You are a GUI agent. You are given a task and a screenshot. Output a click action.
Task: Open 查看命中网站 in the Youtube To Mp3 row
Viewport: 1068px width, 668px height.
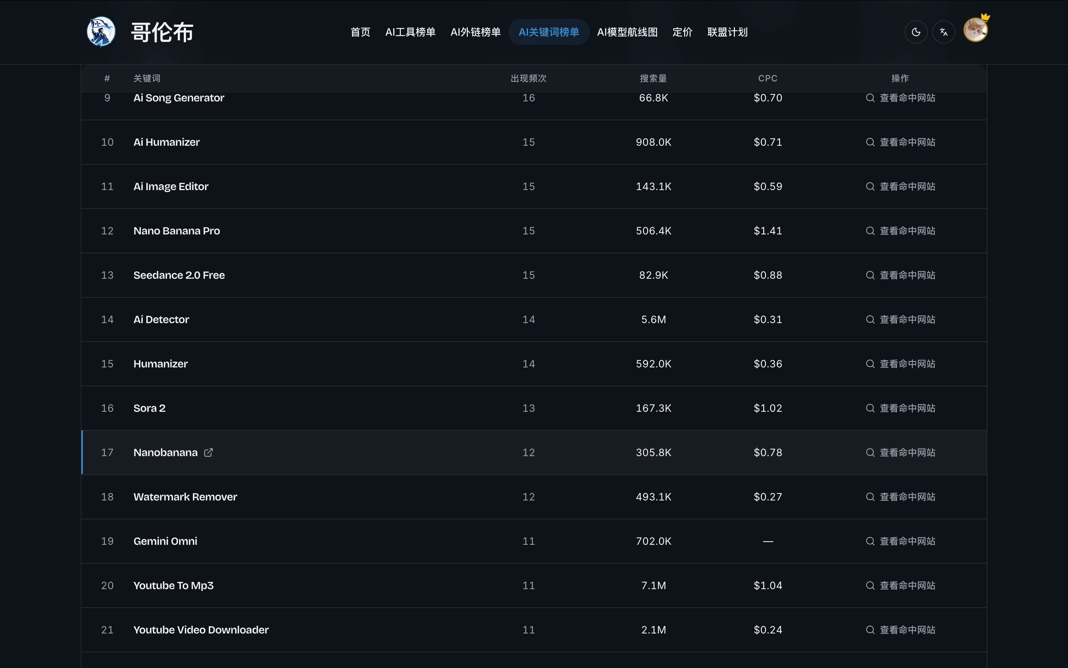[901, 585]
